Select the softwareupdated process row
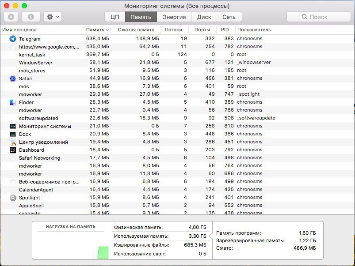 (x=177, y=118)
